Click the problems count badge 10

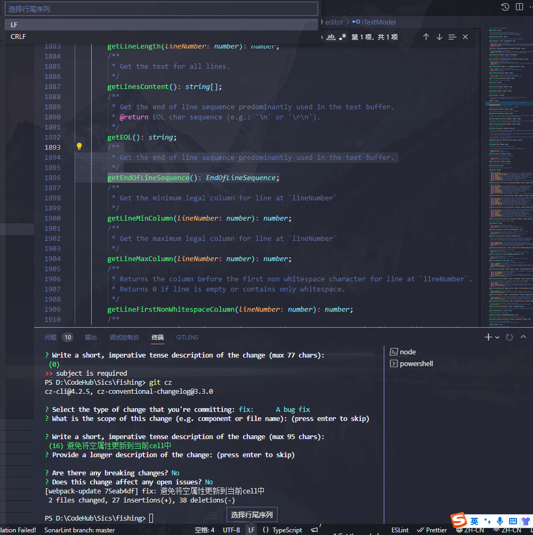pyautogui.click(x=68, y=337)
